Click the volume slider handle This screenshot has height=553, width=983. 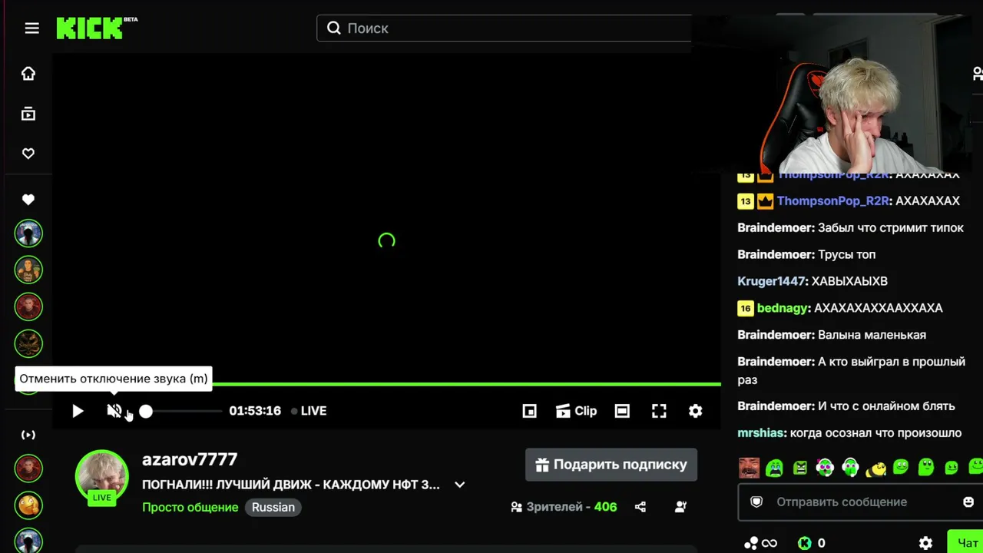click(x=146, y=411)
